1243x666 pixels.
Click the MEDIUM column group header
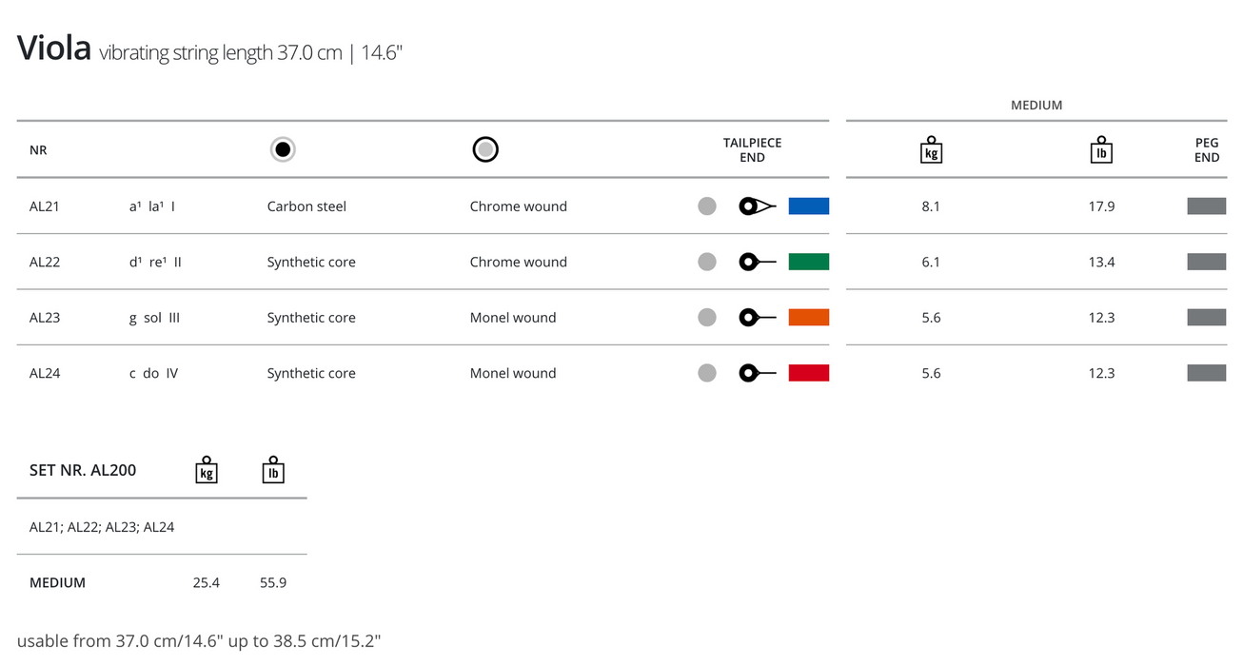point(1036,106)
